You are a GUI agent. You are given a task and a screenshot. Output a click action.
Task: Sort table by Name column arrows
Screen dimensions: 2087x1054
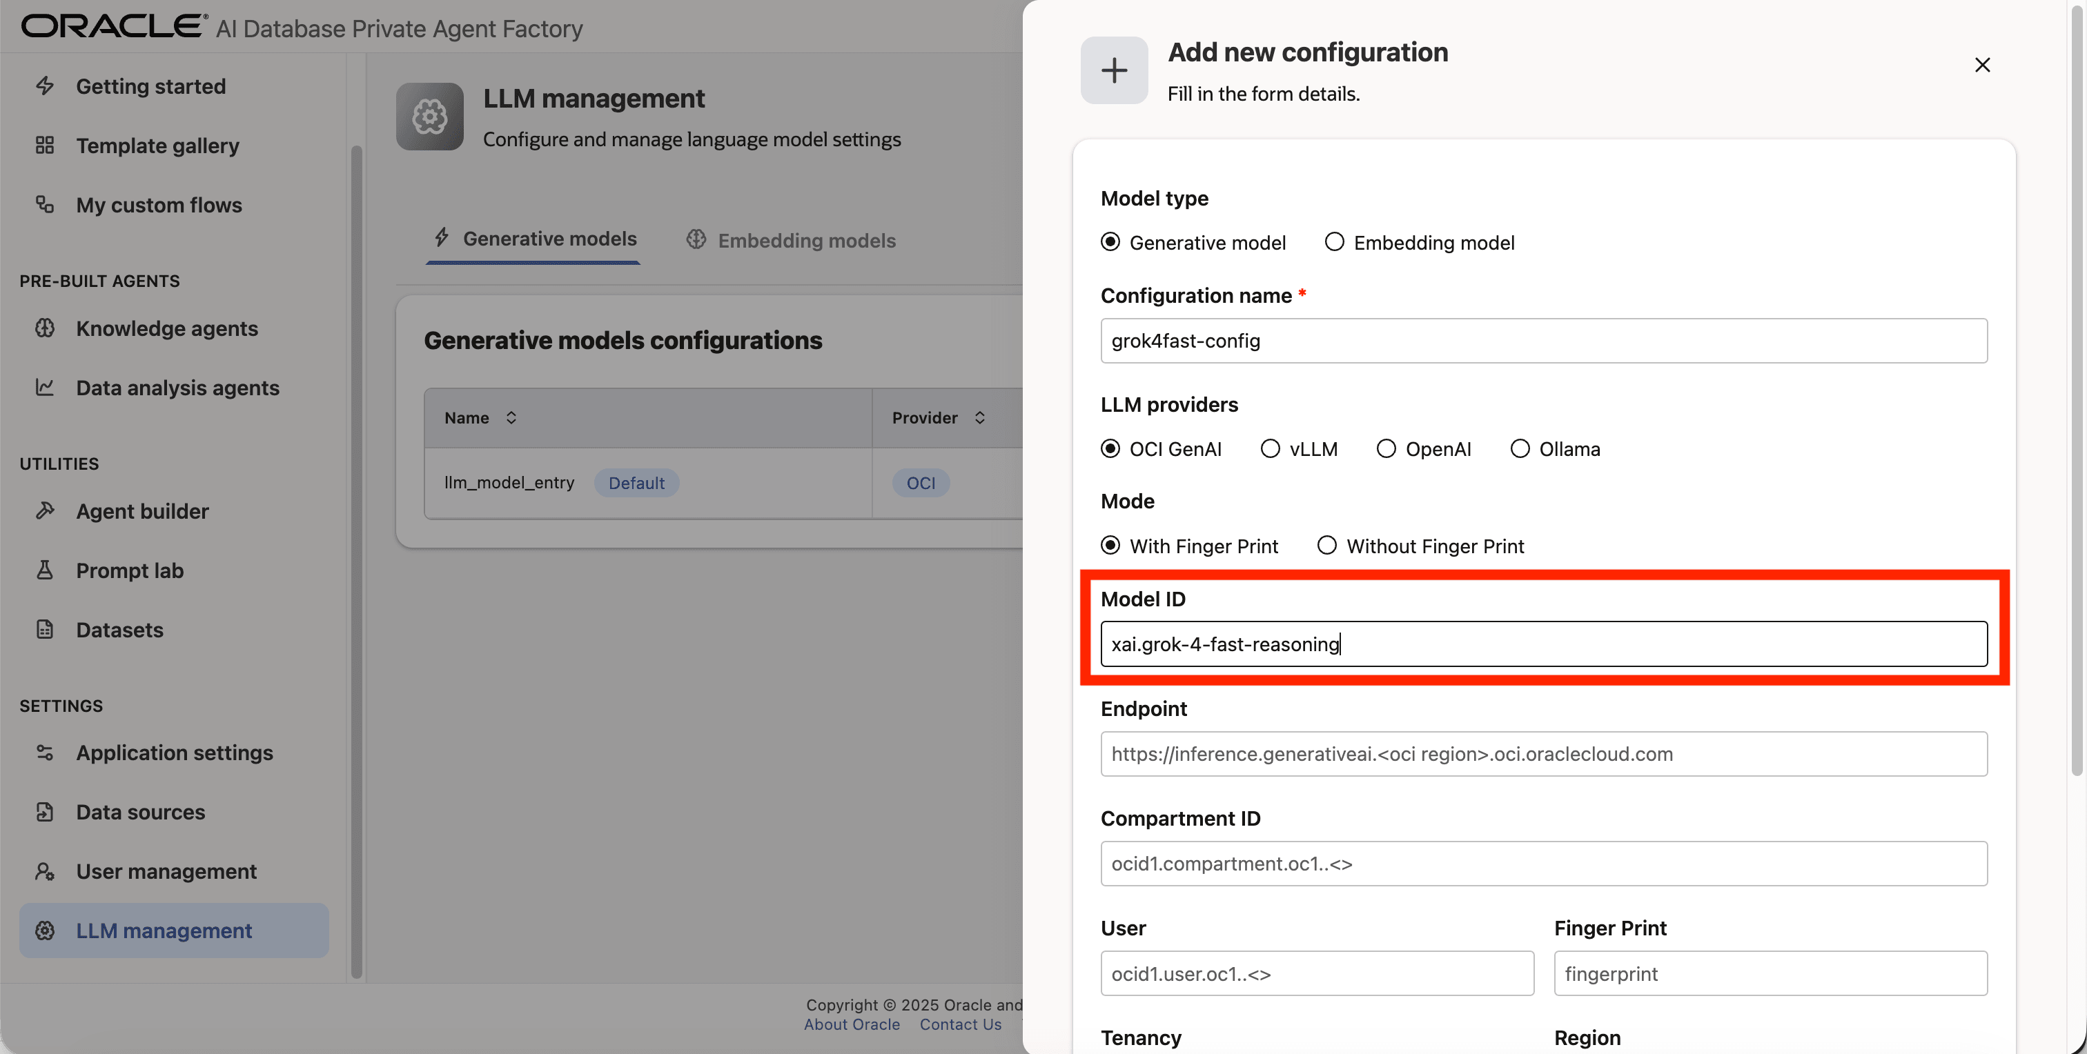pos(511,418)
